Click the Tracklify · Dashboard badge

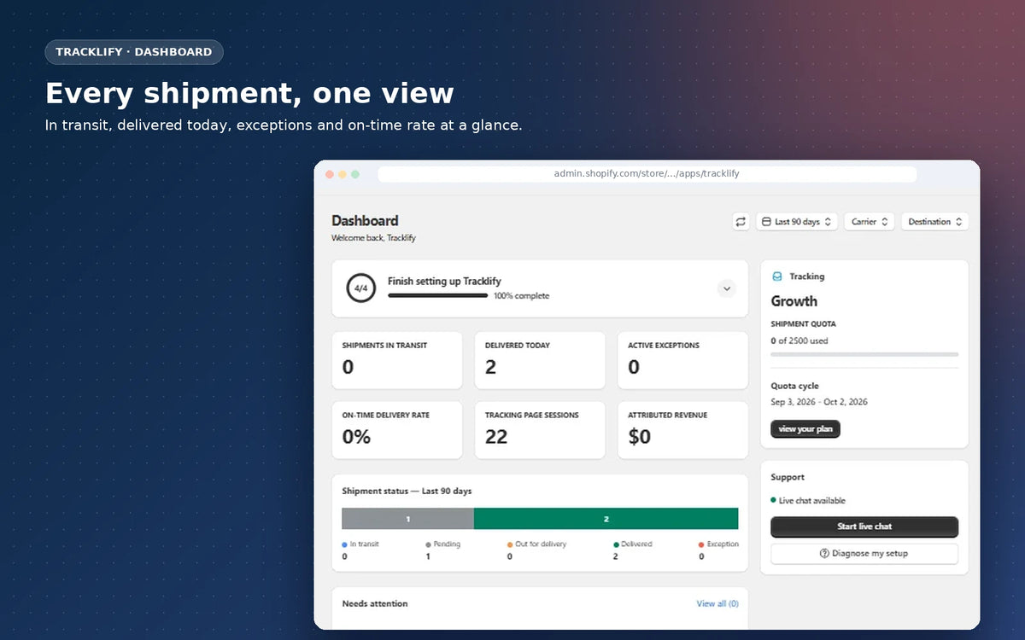[x=134, y=52]
